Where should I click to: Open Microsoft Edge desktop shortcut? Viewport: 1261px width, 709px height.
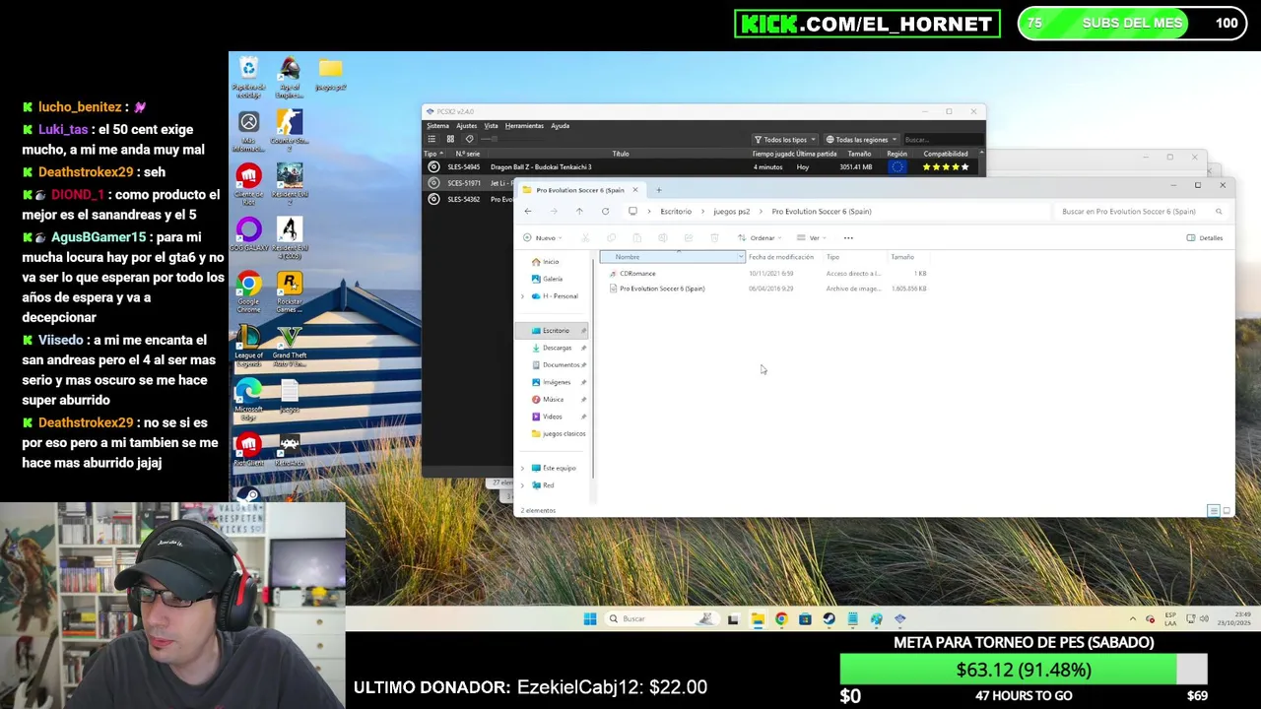pyautogui.click(x=248, y=399)
